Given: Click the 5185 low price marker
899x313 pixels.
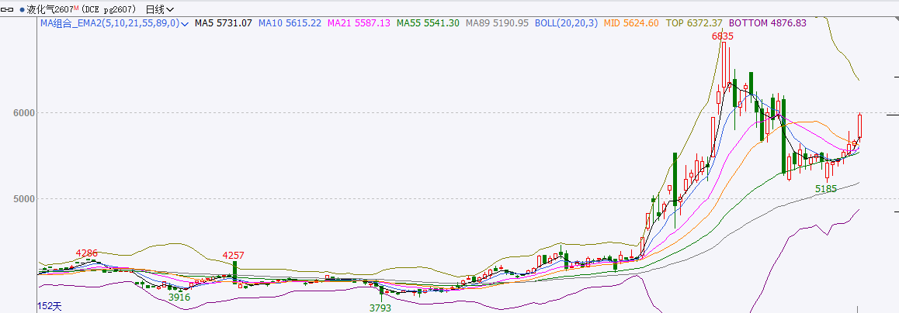Looking at the screenshot, I should pos(826,188).
